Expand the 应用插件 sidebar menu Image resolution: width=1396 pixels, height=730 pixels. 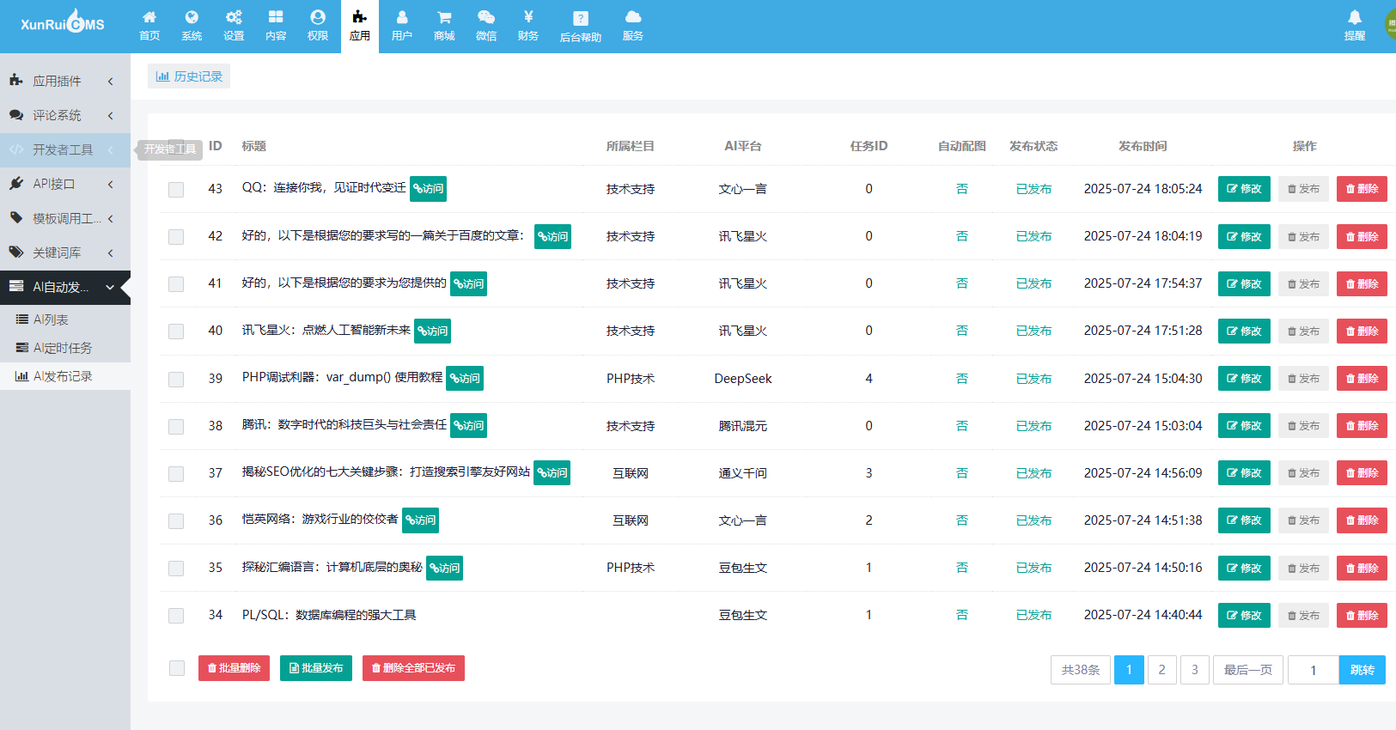pos(65,81)
